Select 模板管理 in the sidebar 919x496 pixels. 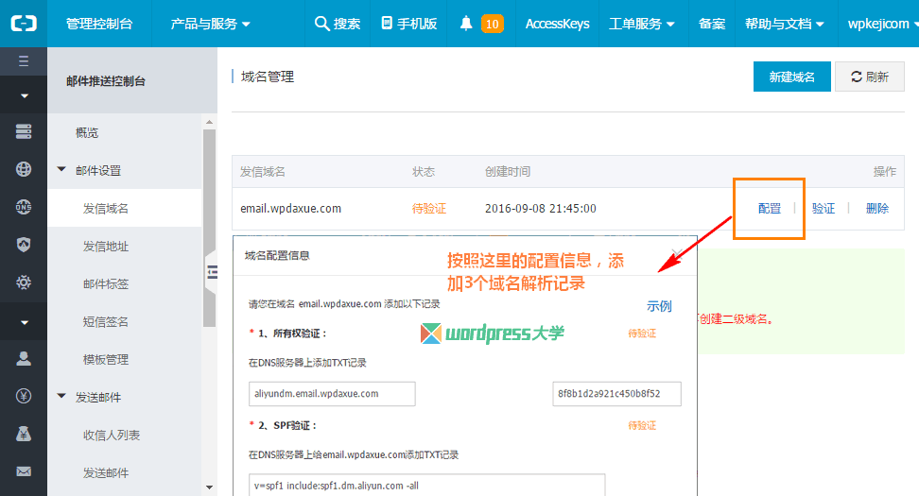click(106, 359)
